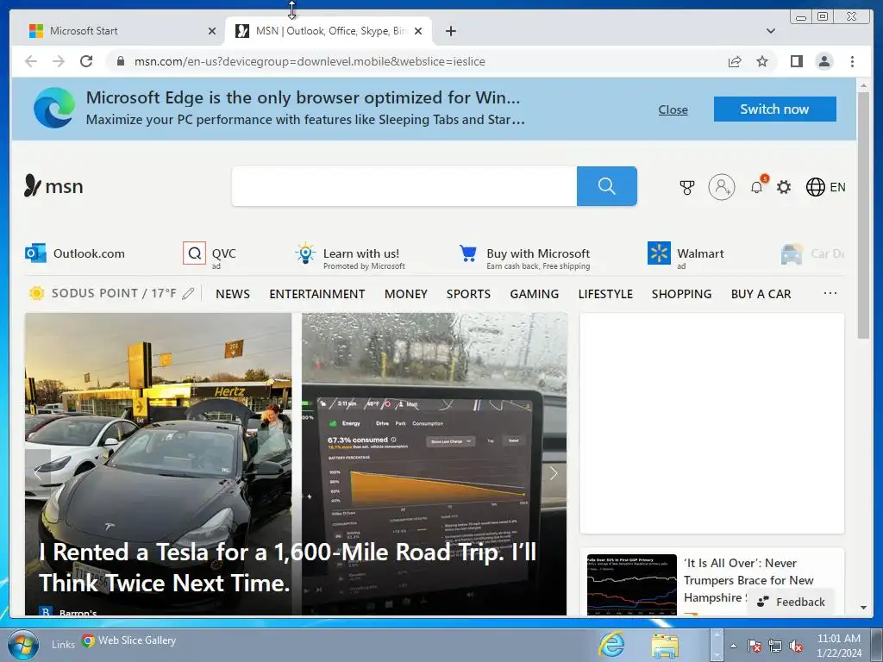Open Chrome profile avatar
Viewport: 883px width, 662px height.
click(824, 61)
